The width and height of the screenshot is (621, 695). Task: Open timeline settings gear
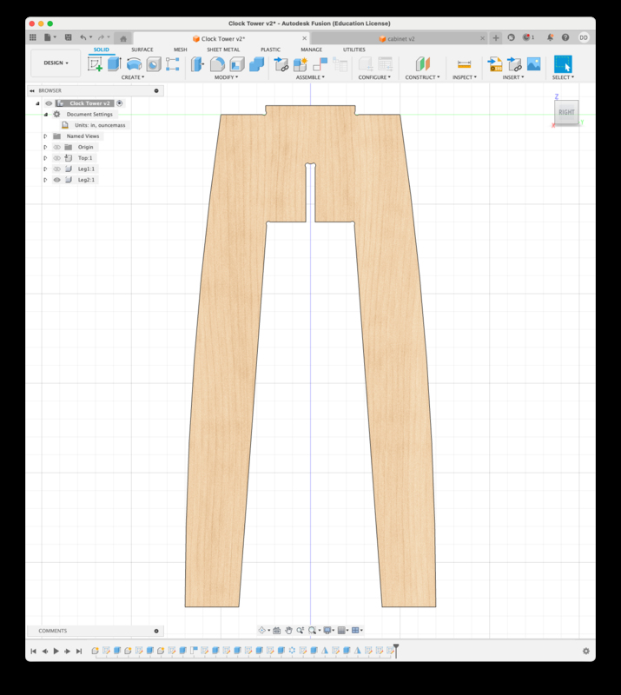[x=586, y=651]
